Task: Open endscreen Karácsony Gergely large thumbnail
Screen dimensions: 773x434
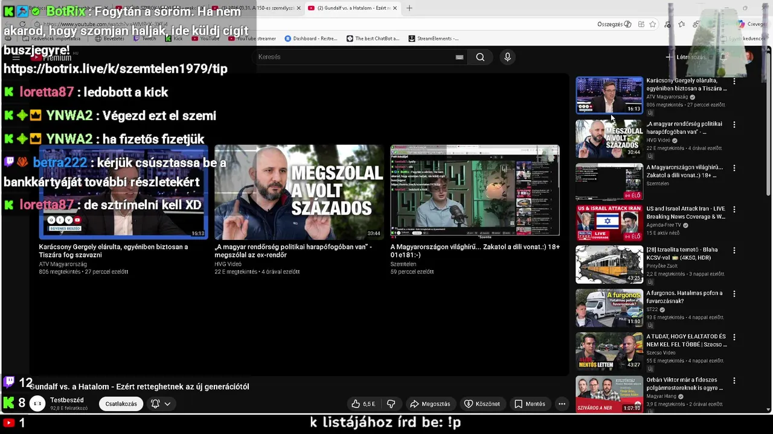Action: (x=123, y=192)
